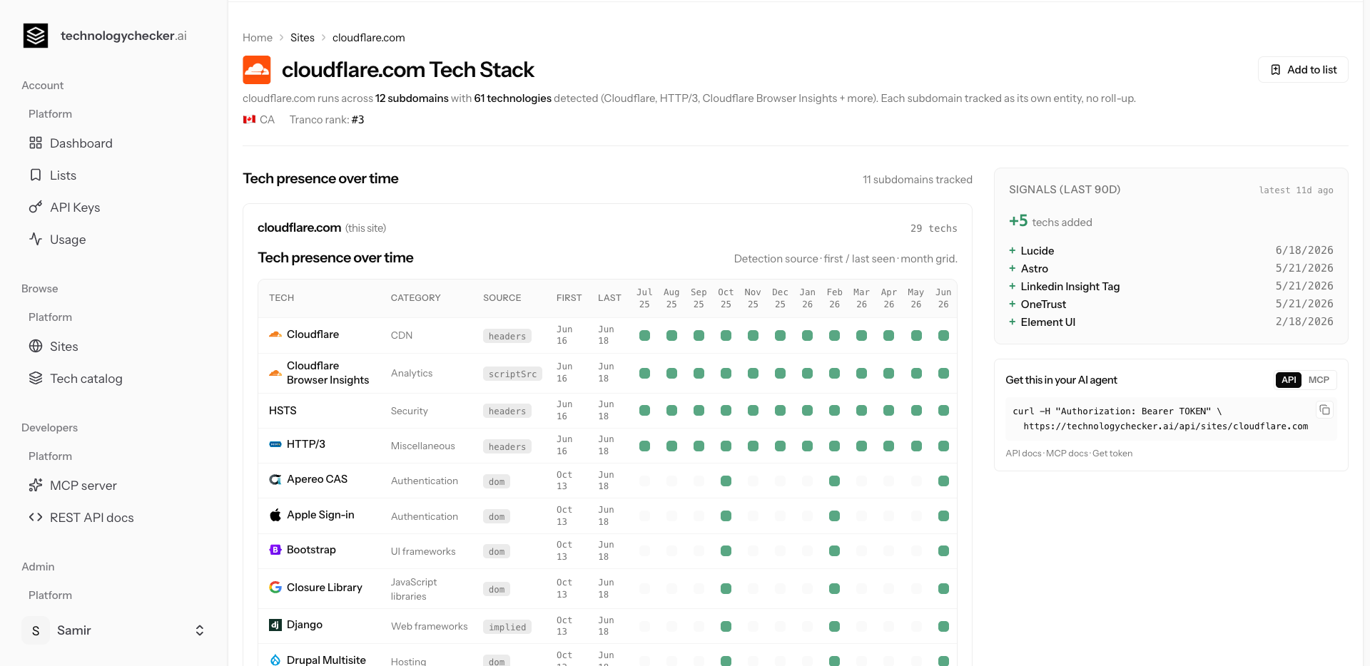This screenshot has height=666, width=1370.
Task: Click the Oct 25 dot in Apereo CAS row
Action: (x=726, y=481)
